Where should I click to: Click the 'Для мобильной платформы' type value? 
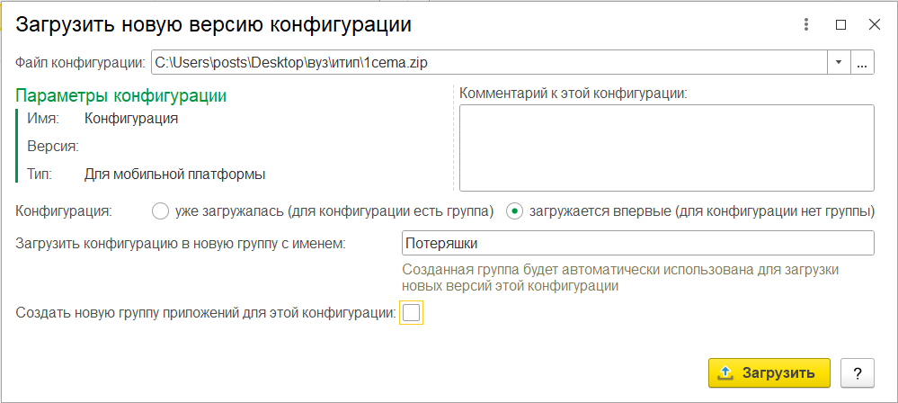[174, 175]
